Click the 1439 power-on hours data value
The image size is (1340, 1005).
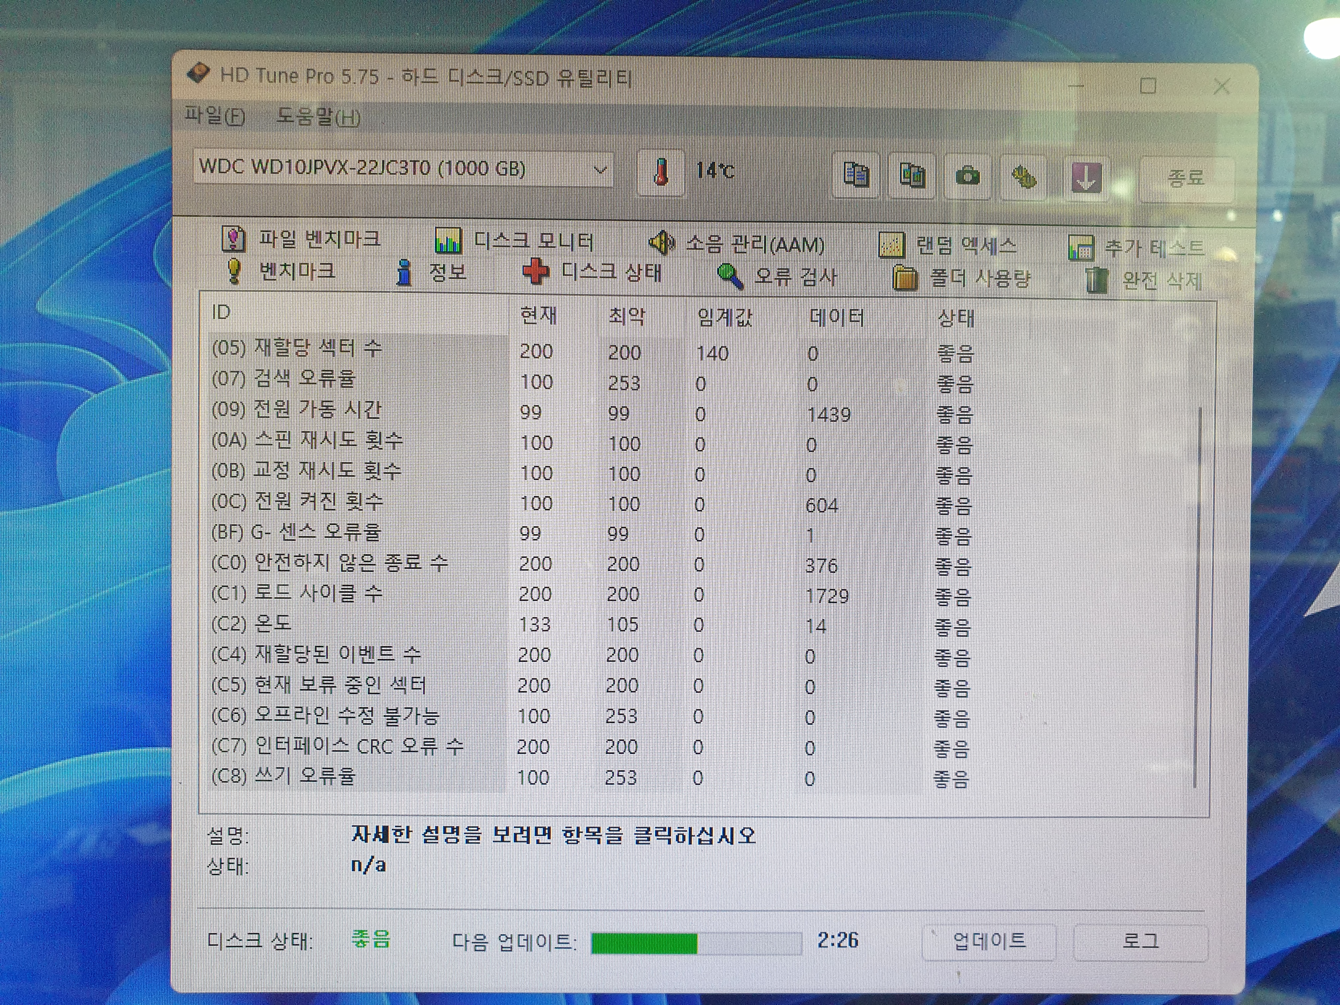[829, 415]
